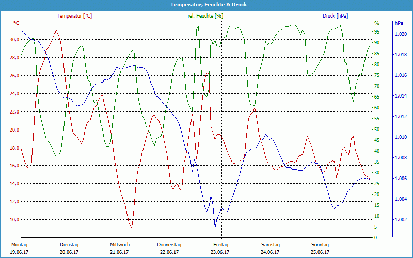Click the green 'rel. Feuchte [%]' legend label

[x=205, y=16]
